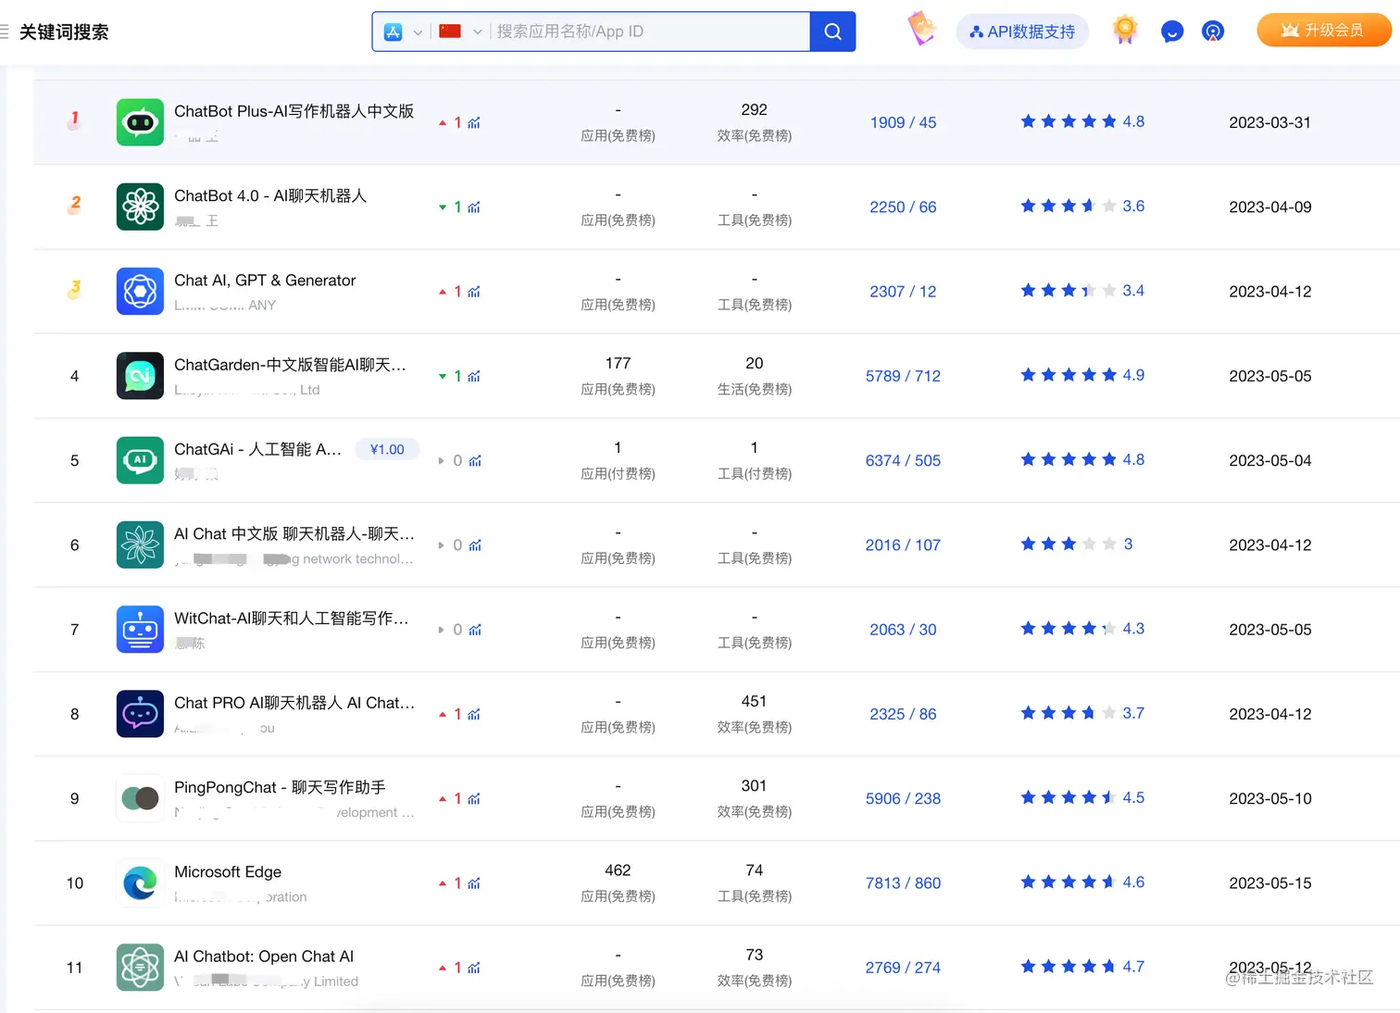Click the medal badge icon in the top bar
This screenshot has width=1400, height=1013.
click(x=1124, y=31)
